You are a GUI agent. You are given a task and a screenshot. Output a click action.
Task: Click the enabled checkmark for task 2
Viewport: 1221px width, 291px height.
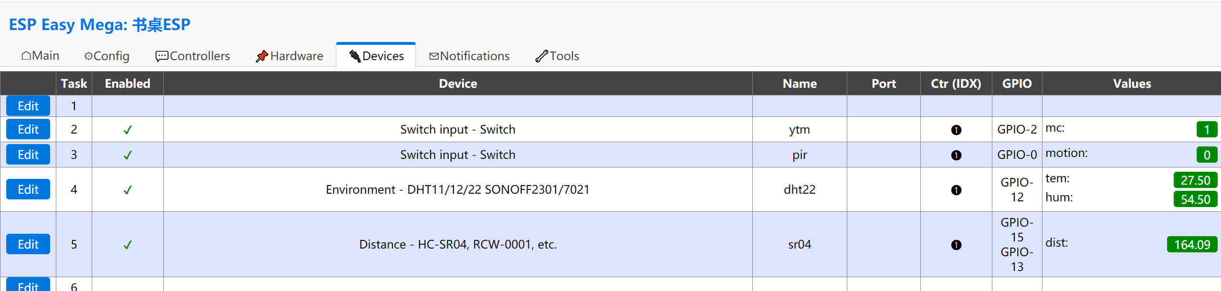(127, 130)
